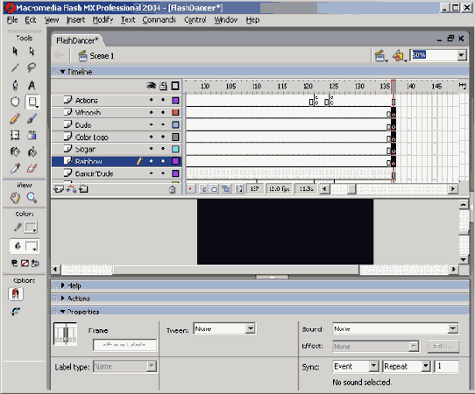
Task: Expand the Actions panel
Action: 78,299
